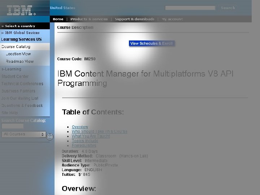
Task: Click the Table of Contents heading
Action: (93, 112)
